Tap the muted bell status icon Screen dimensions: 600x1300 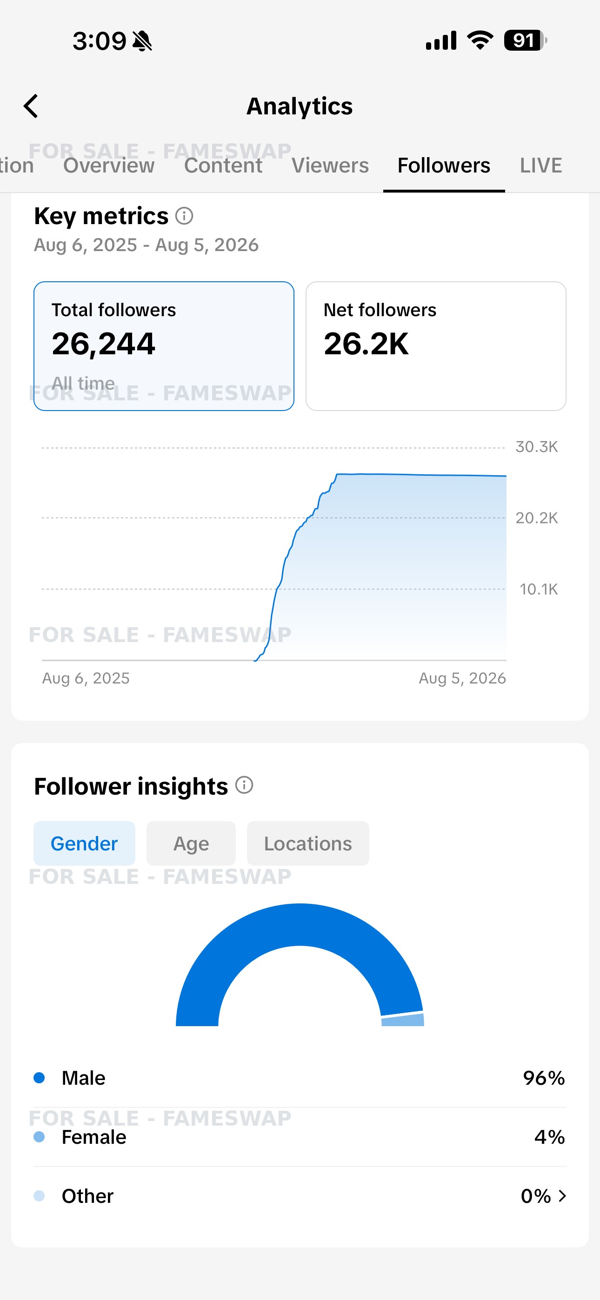[142, 41]
